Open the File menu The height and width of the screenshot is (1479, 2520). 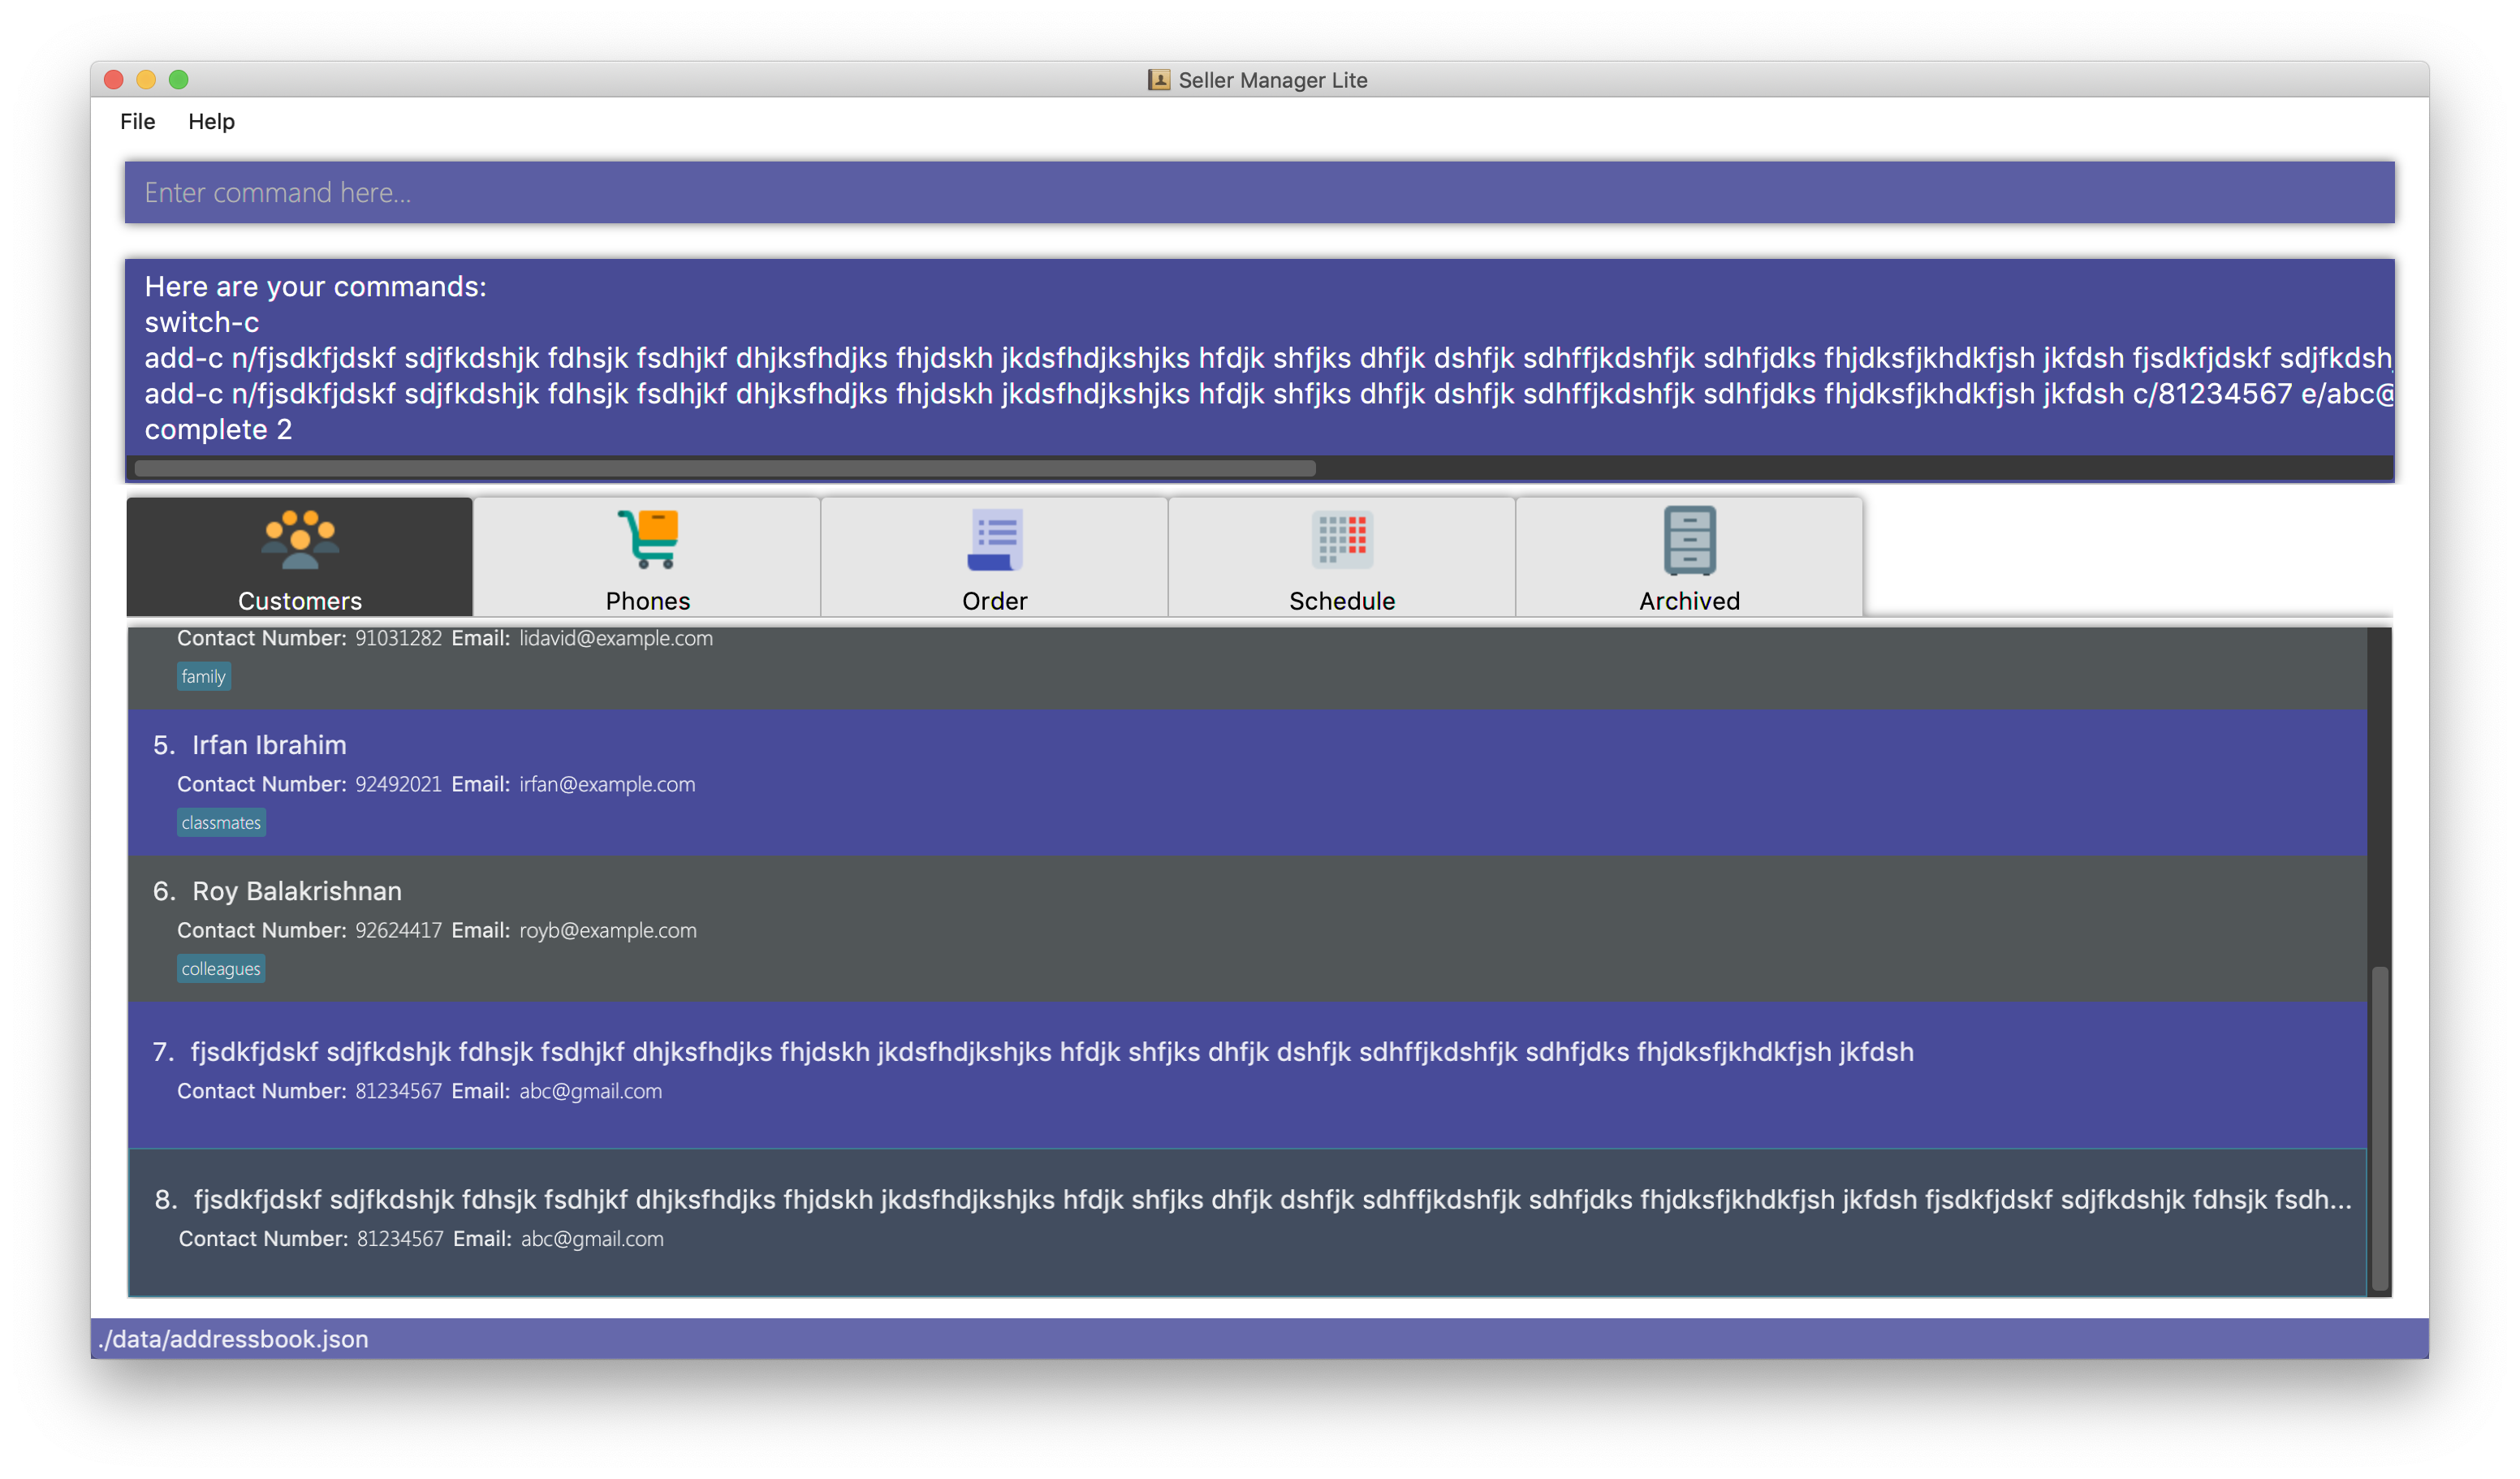click(137, 122)
